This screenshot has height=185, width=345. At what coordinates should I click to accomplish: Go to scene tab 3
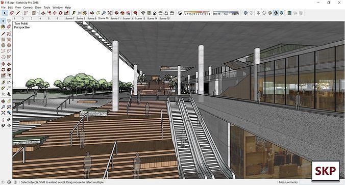point(32,19)
